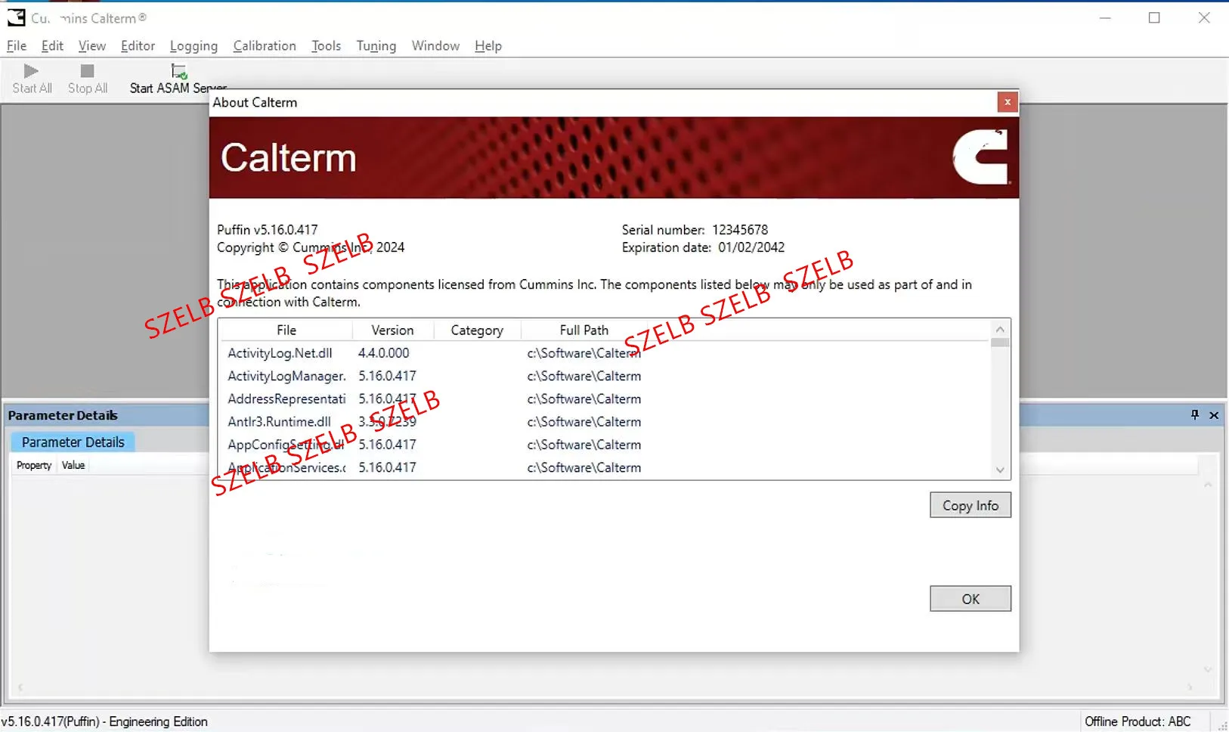Viewport: 1229px width, 732px height.
Task: Click the serial number 12345678
Action: pyautogui.click(x=740, y=230)
